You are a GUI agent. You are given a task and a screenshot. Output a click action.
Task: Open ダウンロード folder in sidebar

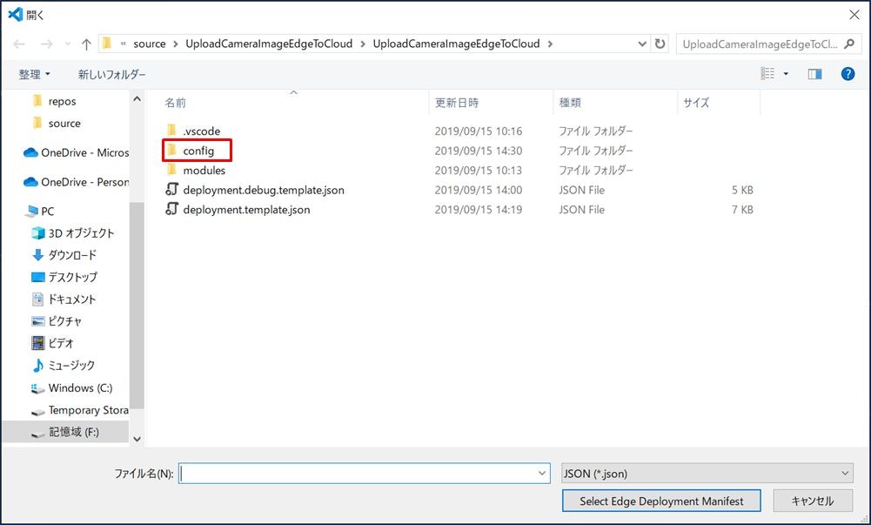(x=64, y=255)
